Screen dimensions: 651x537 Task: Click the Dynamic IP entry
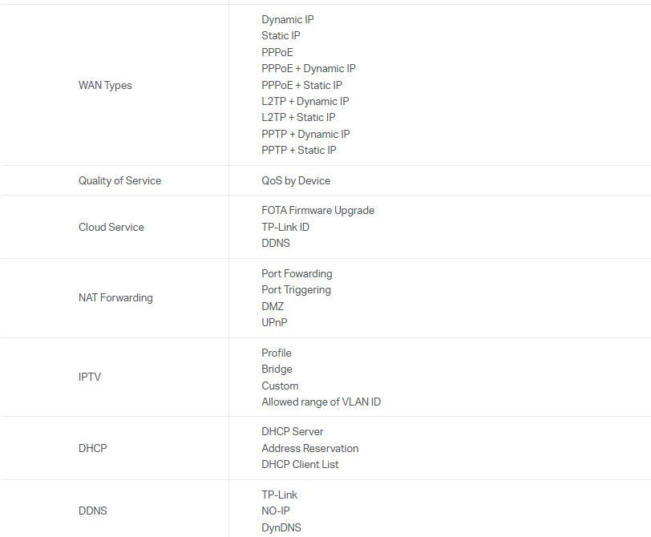(288, 19)
